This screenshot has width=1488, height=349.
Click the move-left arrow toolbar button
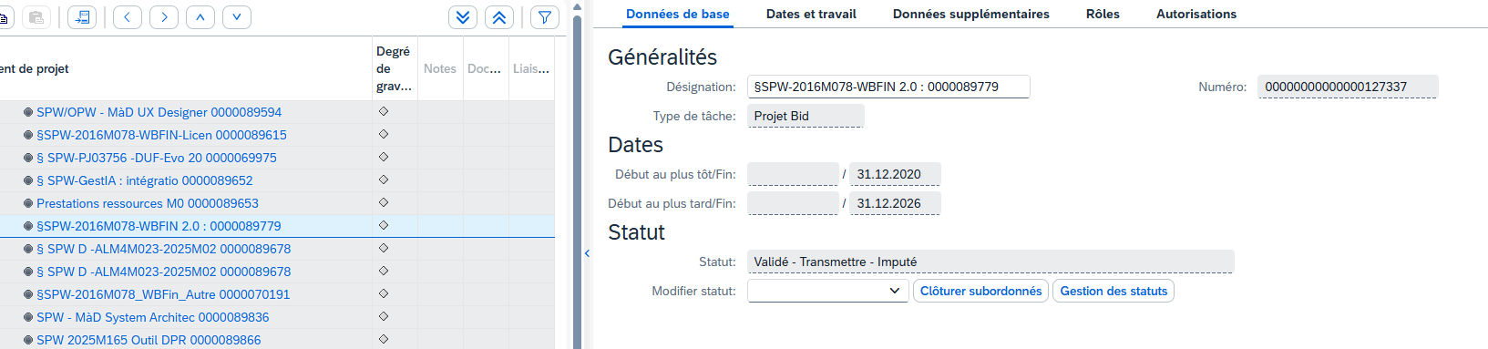(x=128, y=17)
